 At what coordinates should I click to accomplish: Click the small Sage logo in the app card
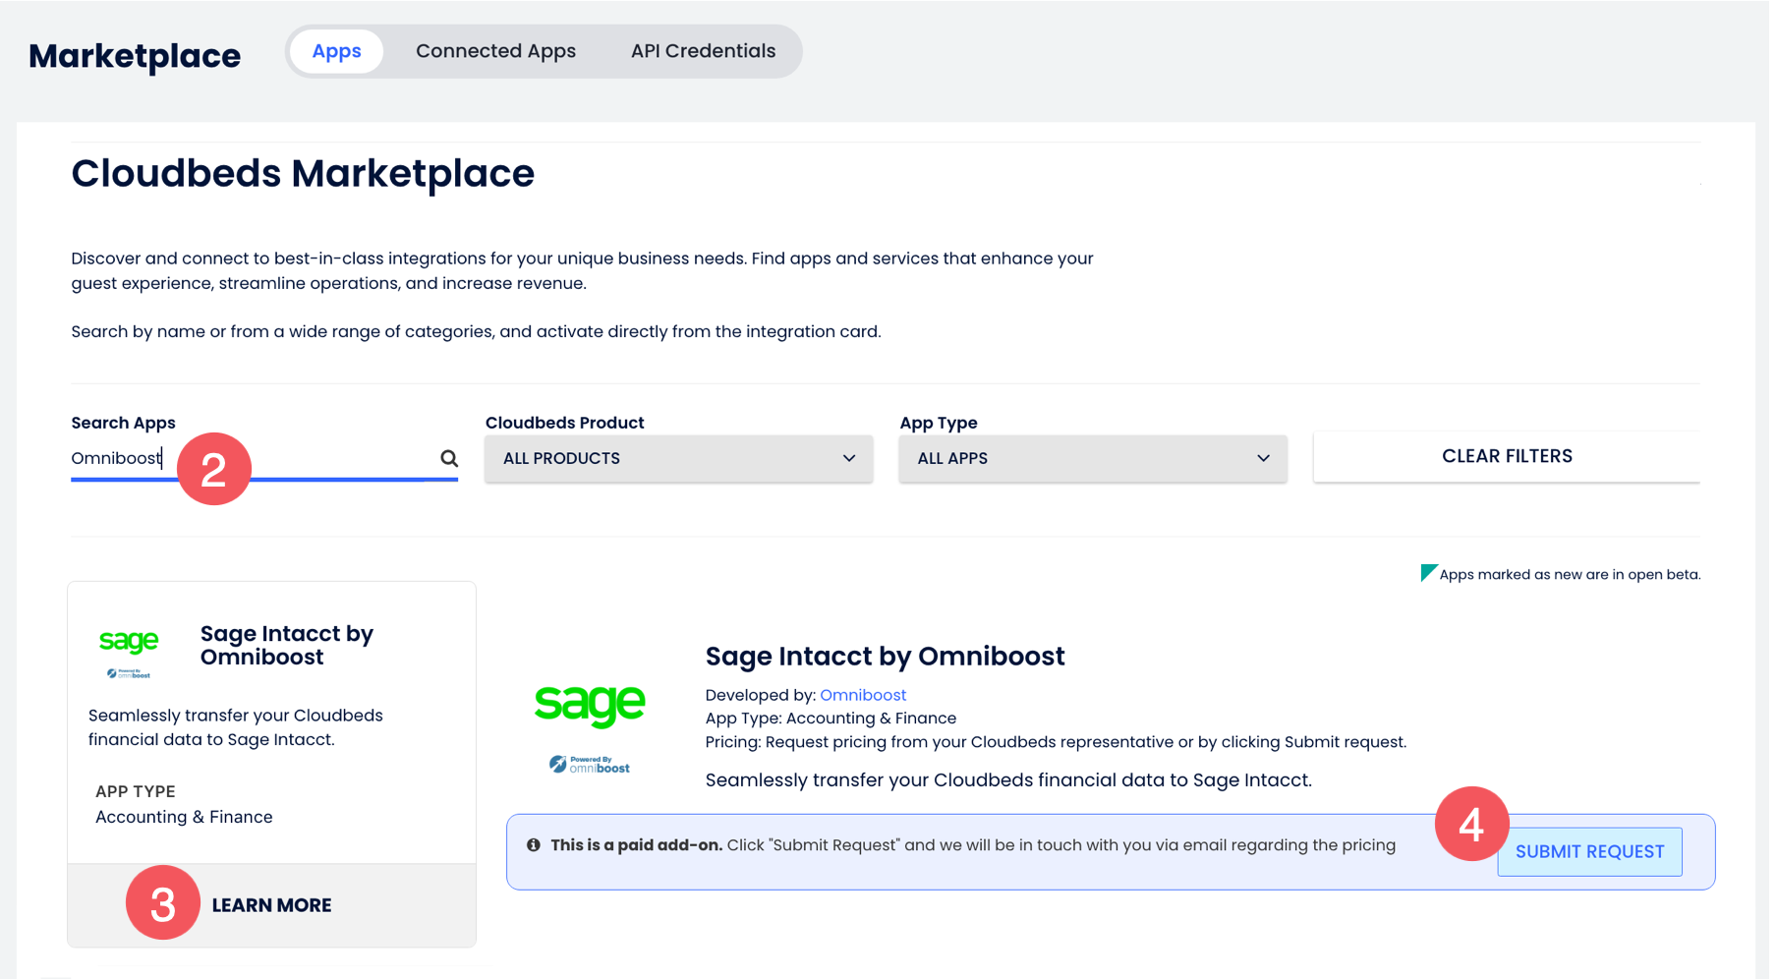(129, 642)
